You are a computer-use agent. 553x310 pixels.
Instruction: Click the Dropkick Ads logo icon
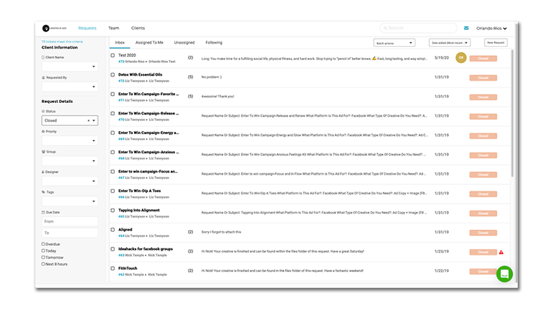[x=46, y=28]
